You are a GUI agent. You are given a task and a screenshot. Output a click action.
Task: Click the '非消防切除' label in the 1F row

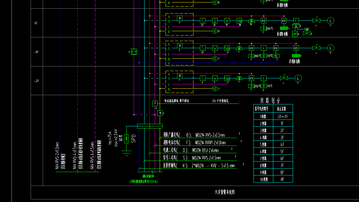282,34
